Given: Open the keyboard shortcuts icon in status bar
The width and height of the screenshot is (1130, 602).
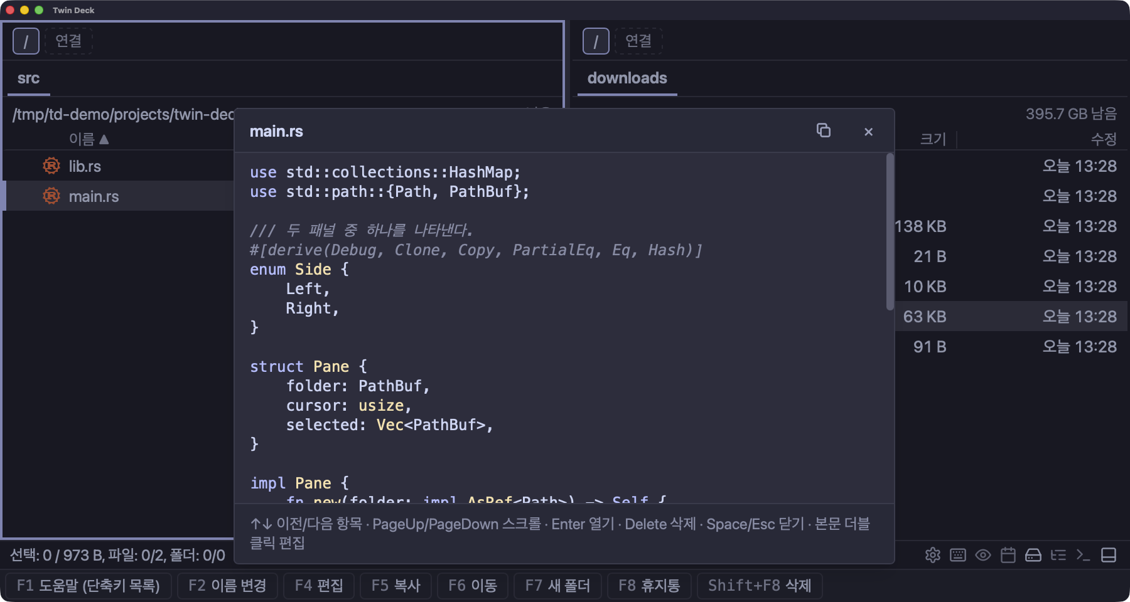Looking at the screenshot, I should click(958, 555).
